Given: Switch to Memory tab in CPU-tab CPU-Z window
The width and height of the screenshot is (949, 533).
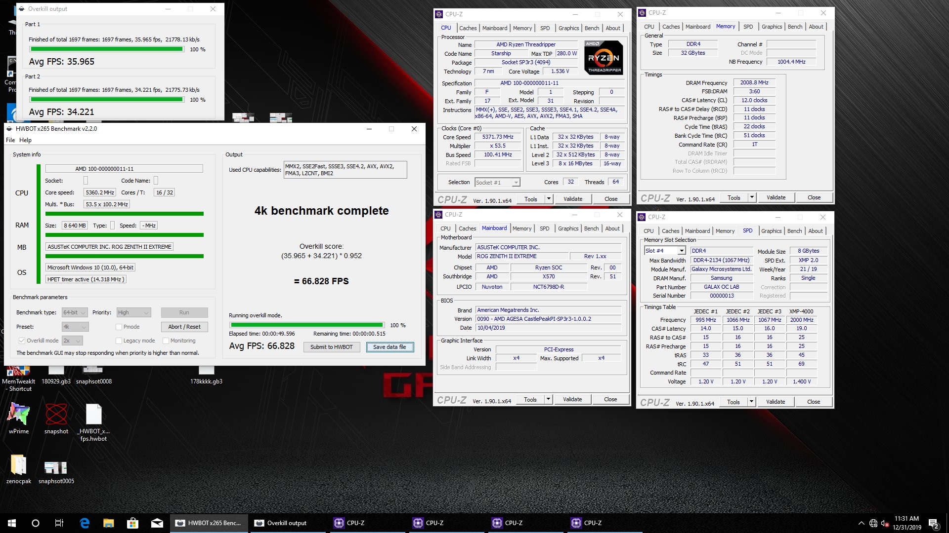Looking at the screenshot, I should (522, 28).
